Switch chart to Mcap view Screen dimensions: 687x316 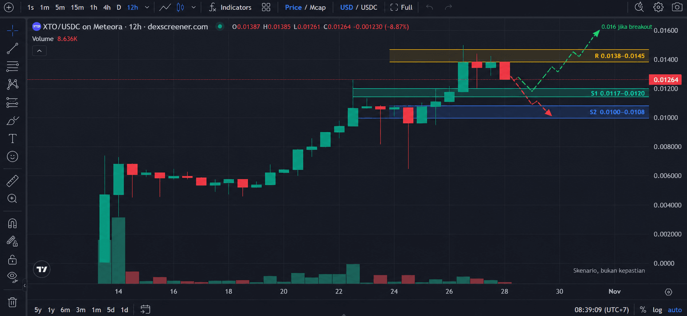pyautogui.click(x=317, y=7)
